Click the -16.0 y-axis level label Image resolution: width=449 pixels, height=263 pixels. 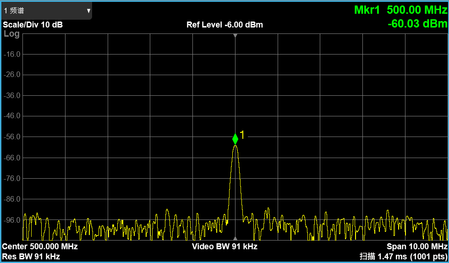(x=12, y=54)
